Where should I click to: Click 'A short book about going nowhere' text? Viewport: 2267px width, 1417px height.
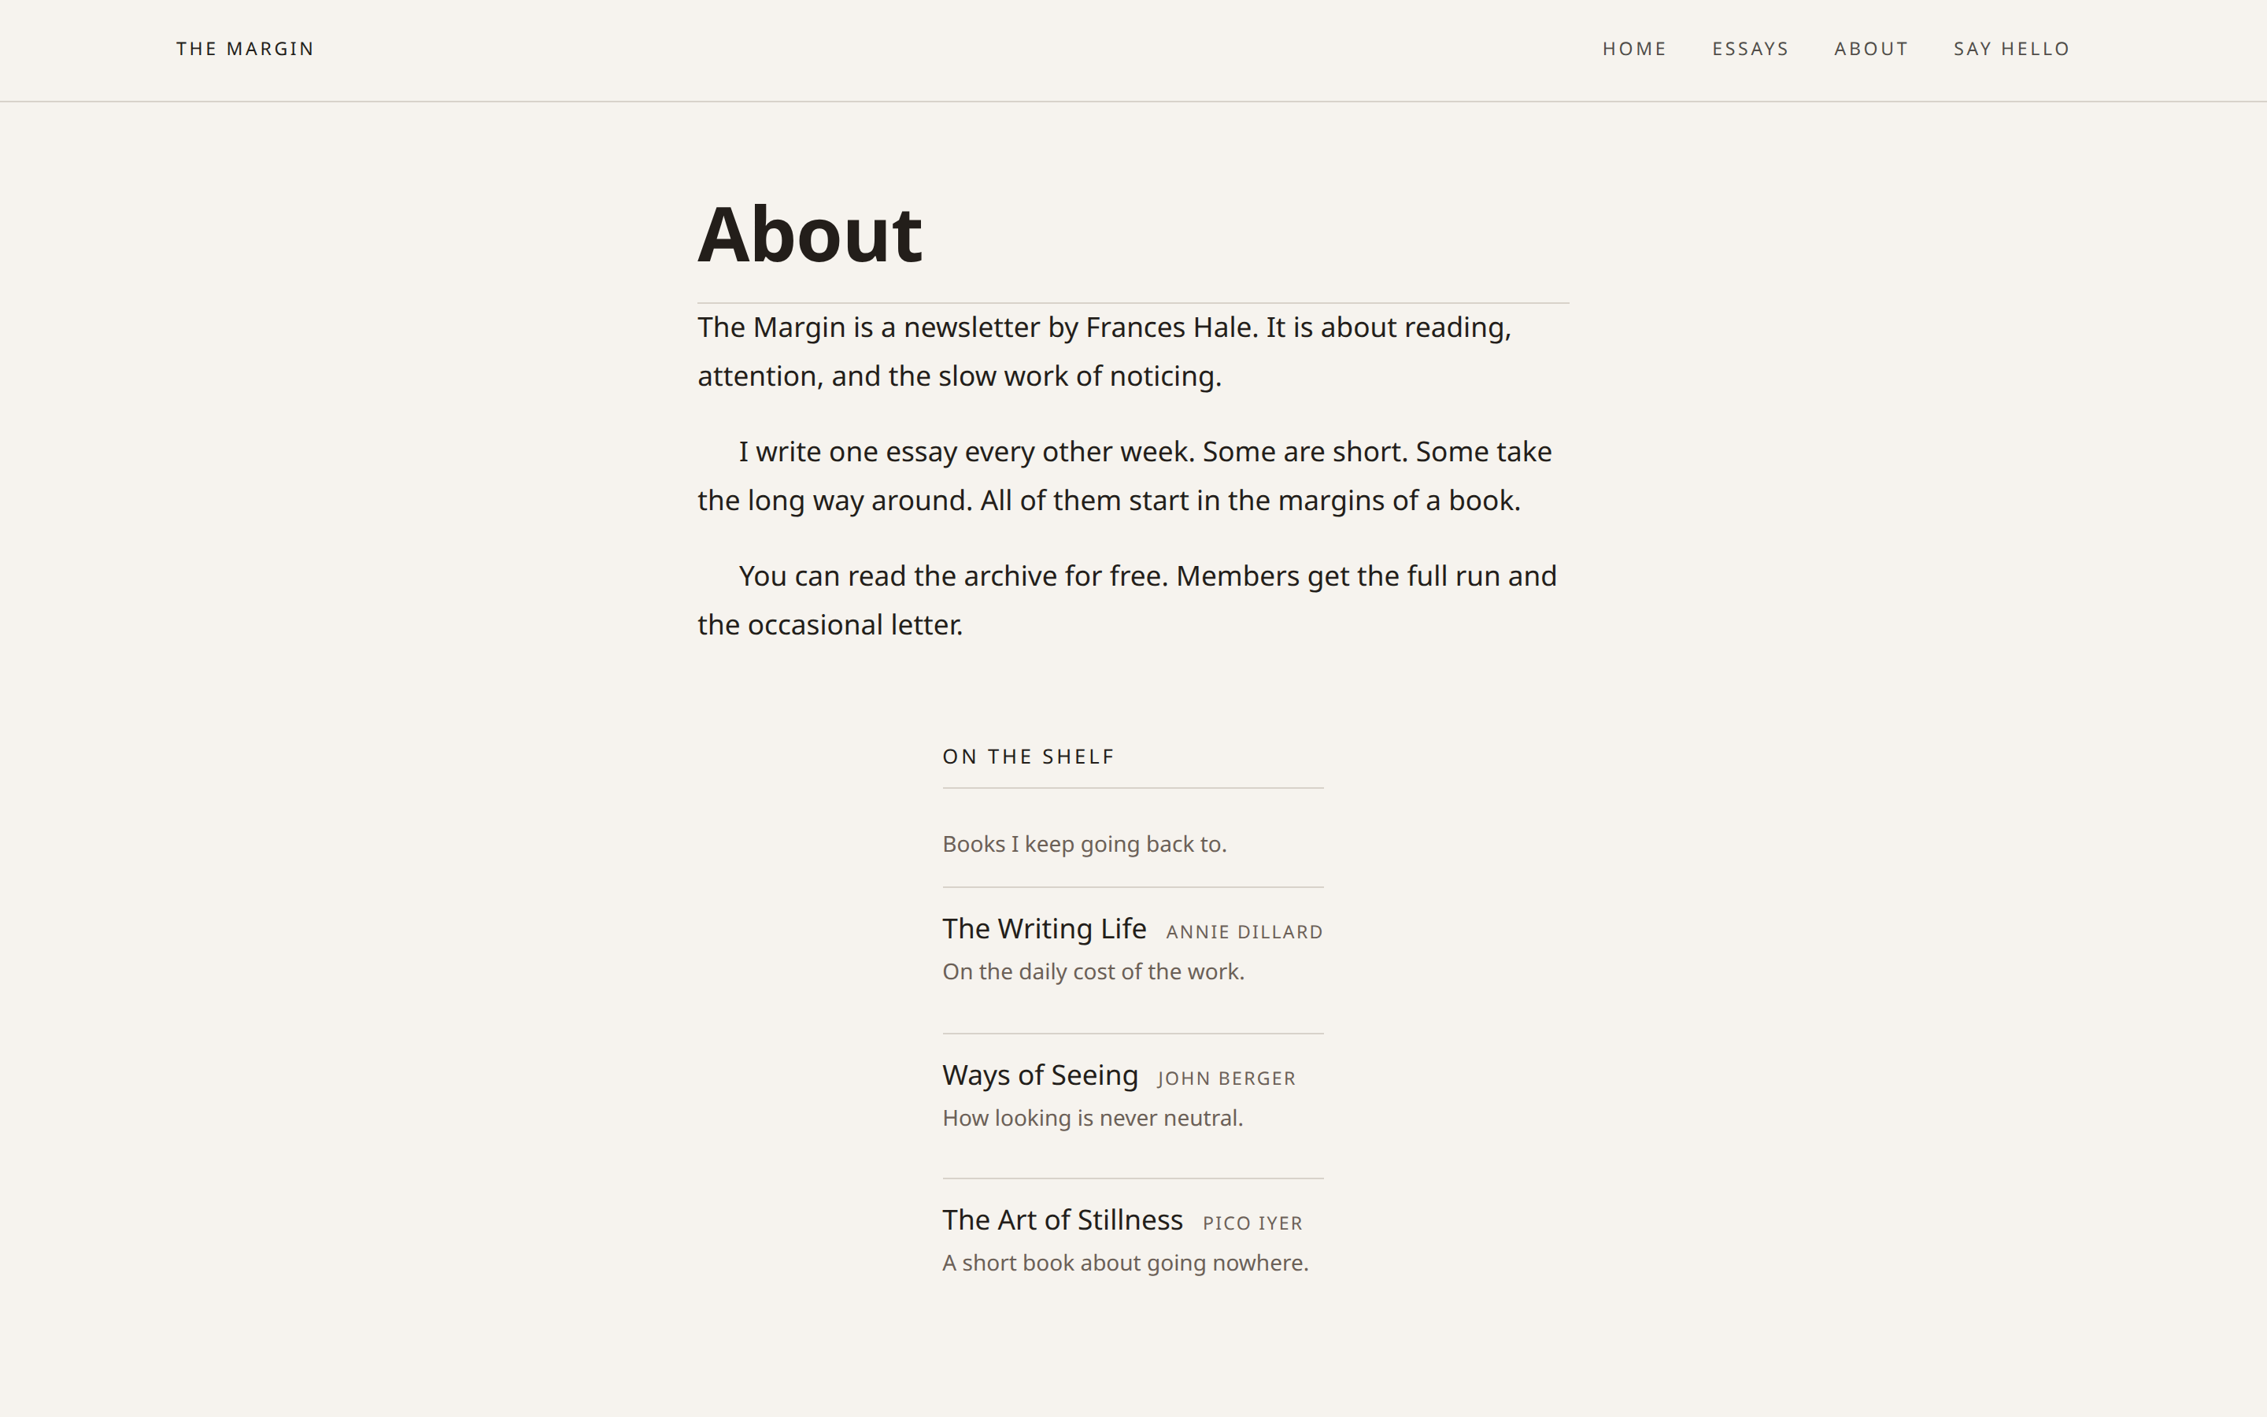click(x=1125, y=1263)
